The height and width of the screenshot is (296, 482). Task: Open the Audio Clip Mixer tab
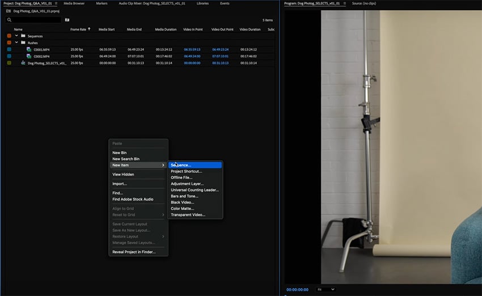pyautogui.click(x=152, y=3)
